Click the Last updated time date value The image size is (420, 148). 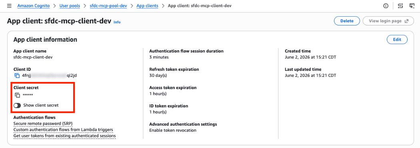tap(310, 75)
